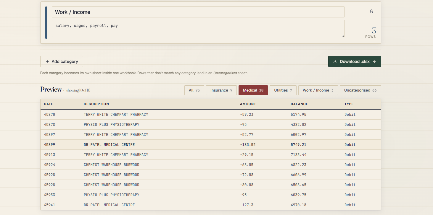View the Work / Income preview tab
433x215 pixels.
pos(318,90)
